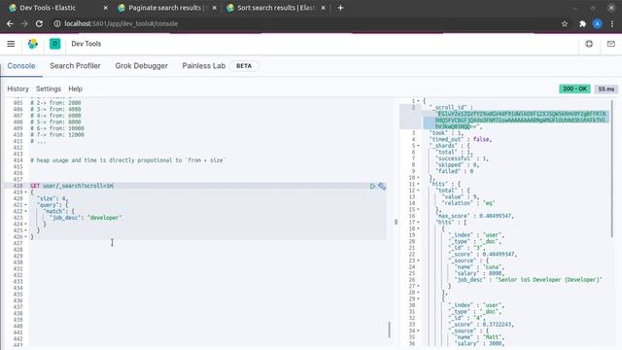Click the Dev Tools breadcrumb title
Image resolution: width=622 pixels, height=350 pixels.
(x=86, y=44)
